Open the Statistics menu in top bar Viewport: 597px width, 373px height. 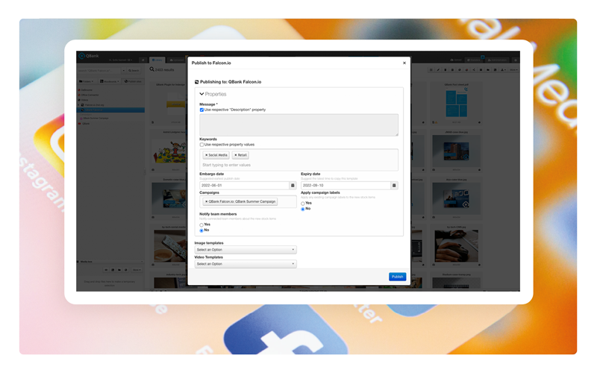tap(474, 60)
